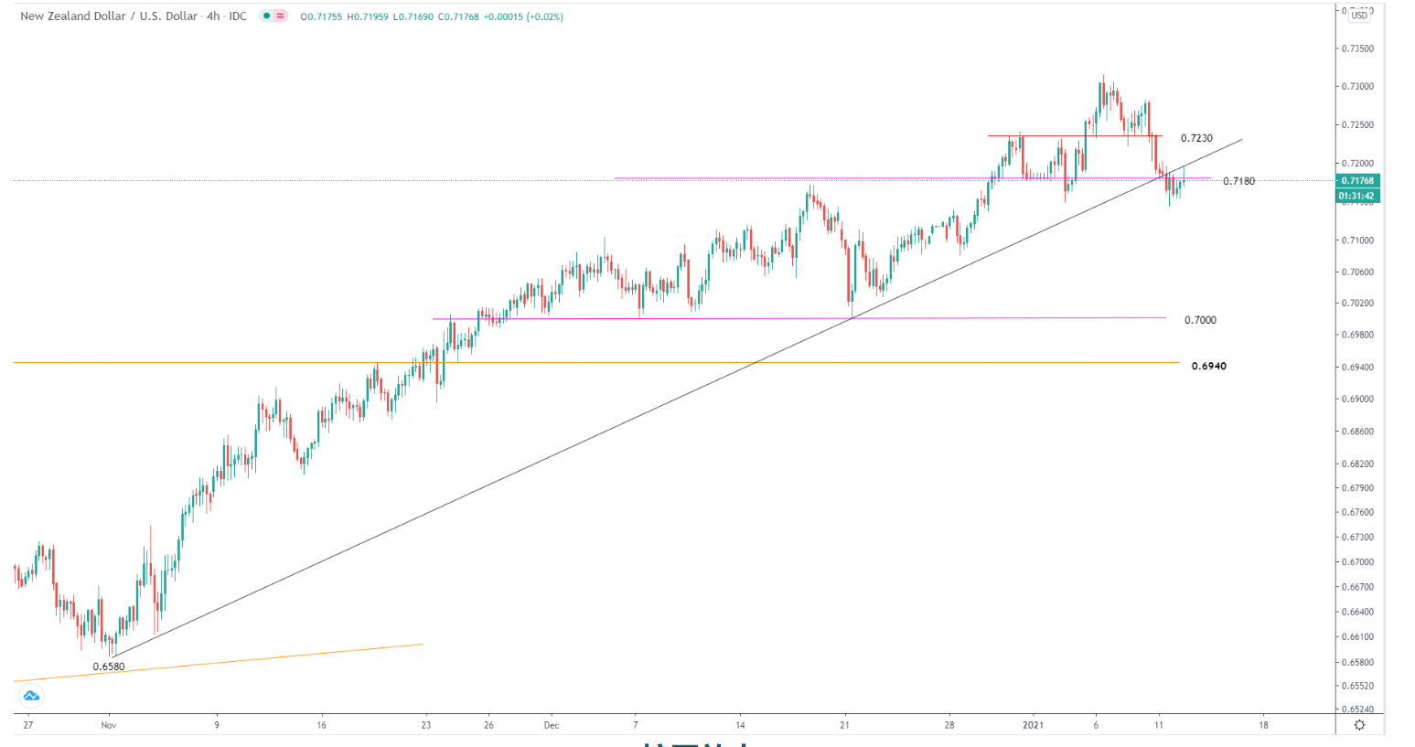Click 0.67000 on the price axis
Image resolution: width=1415 pixels, height=747 pixels.
coord(1357,562)
